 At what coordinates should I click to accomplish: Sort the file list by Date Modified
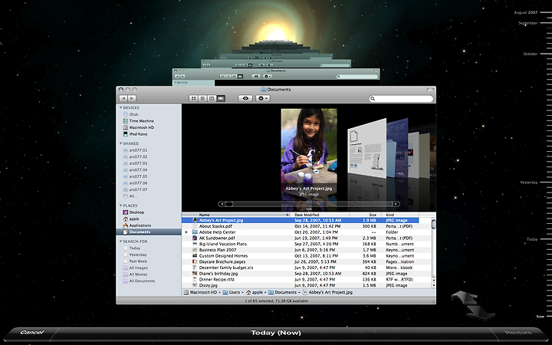click(x=320, y=215)
